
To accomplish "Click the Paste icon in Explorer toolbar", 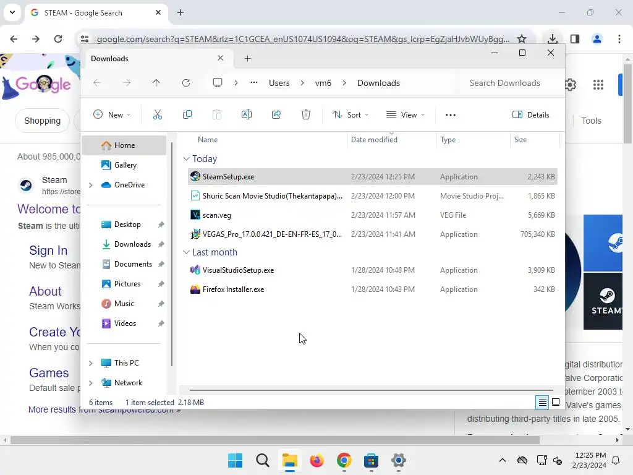I will [217, 114].
